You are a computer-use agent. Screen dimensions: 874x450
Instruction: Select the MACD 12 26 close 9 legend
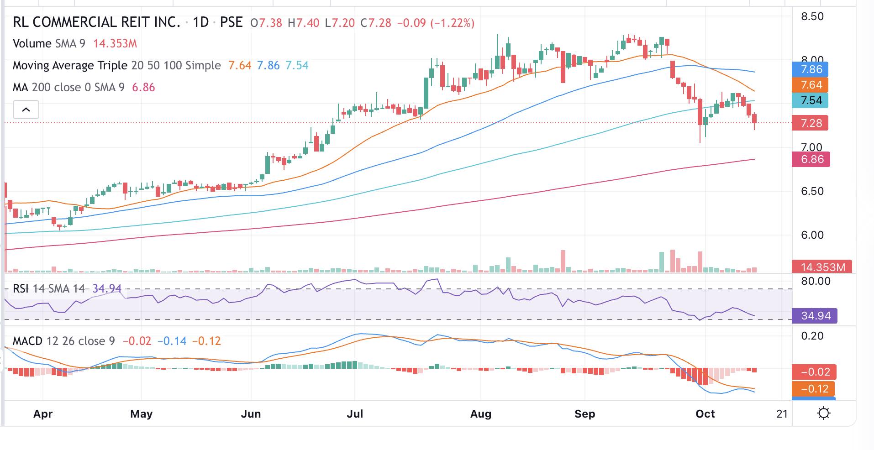tap(64, 341)
